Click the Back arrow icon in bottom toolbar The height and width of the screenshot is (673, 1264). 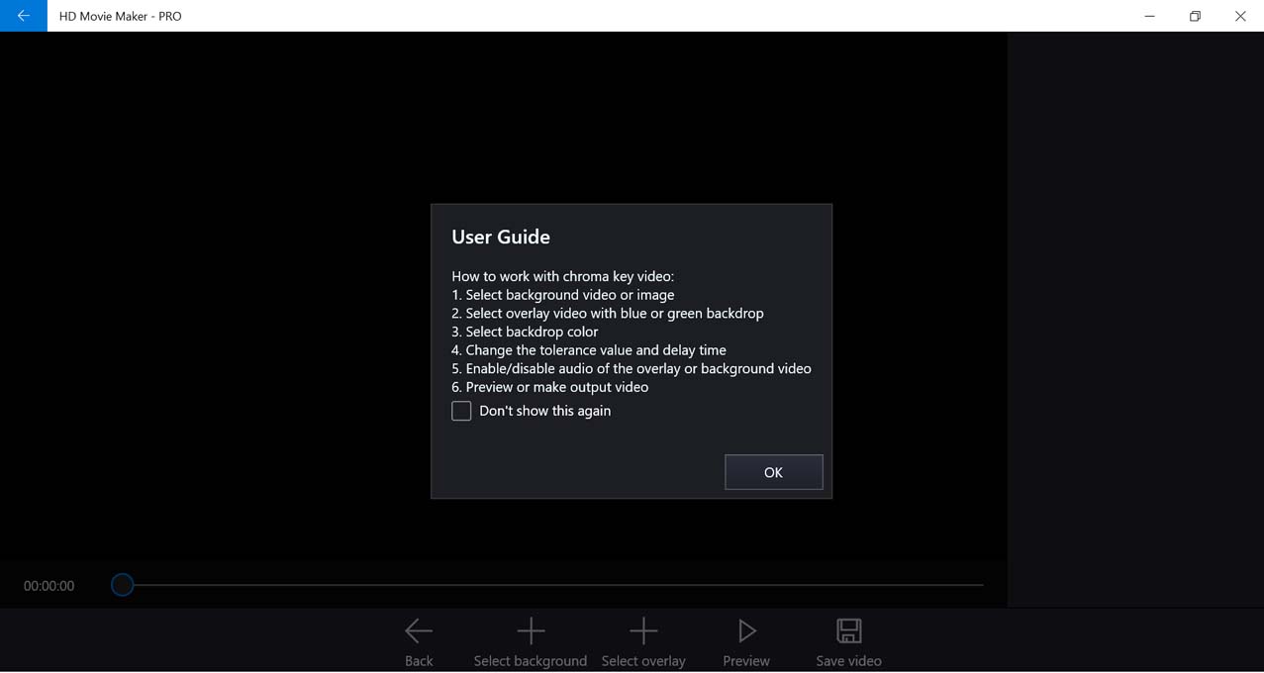pyautogui.click(x=419, y=630)
